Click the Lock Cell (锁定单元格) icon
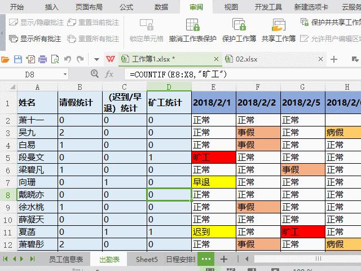The width and height of the screenshot is (361, 271). 147,25
